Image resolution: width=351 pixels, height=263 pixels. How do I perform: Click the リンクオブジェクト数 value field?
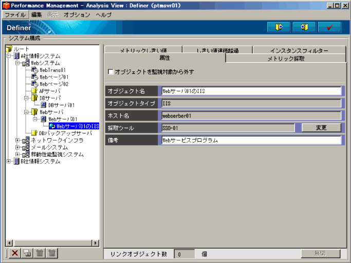[x=184, y=254]
